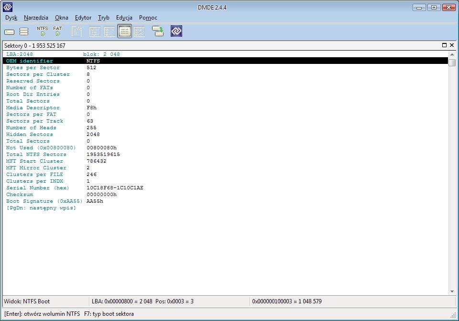Click the serial value 10C18F68-1C10C1AE
Viewport: 459px width, 321px height.
[x=115, y=188]
